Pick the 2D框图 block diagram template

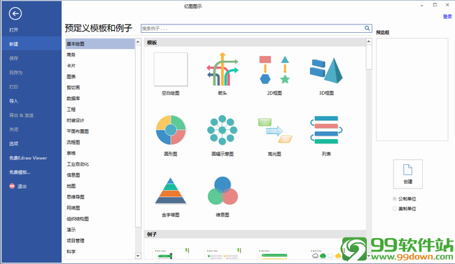point(274,70)
